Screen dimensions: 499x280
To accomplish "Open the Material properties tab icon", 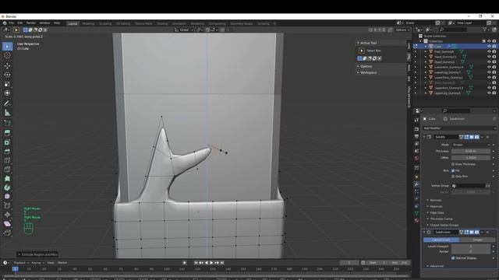I will [x=416, y=221].
